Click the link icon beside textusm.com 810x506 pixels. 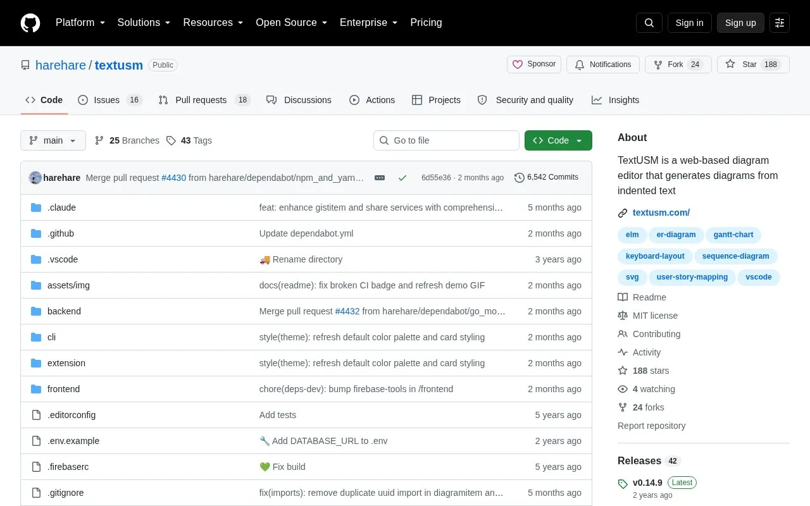[x=623, y=213]
